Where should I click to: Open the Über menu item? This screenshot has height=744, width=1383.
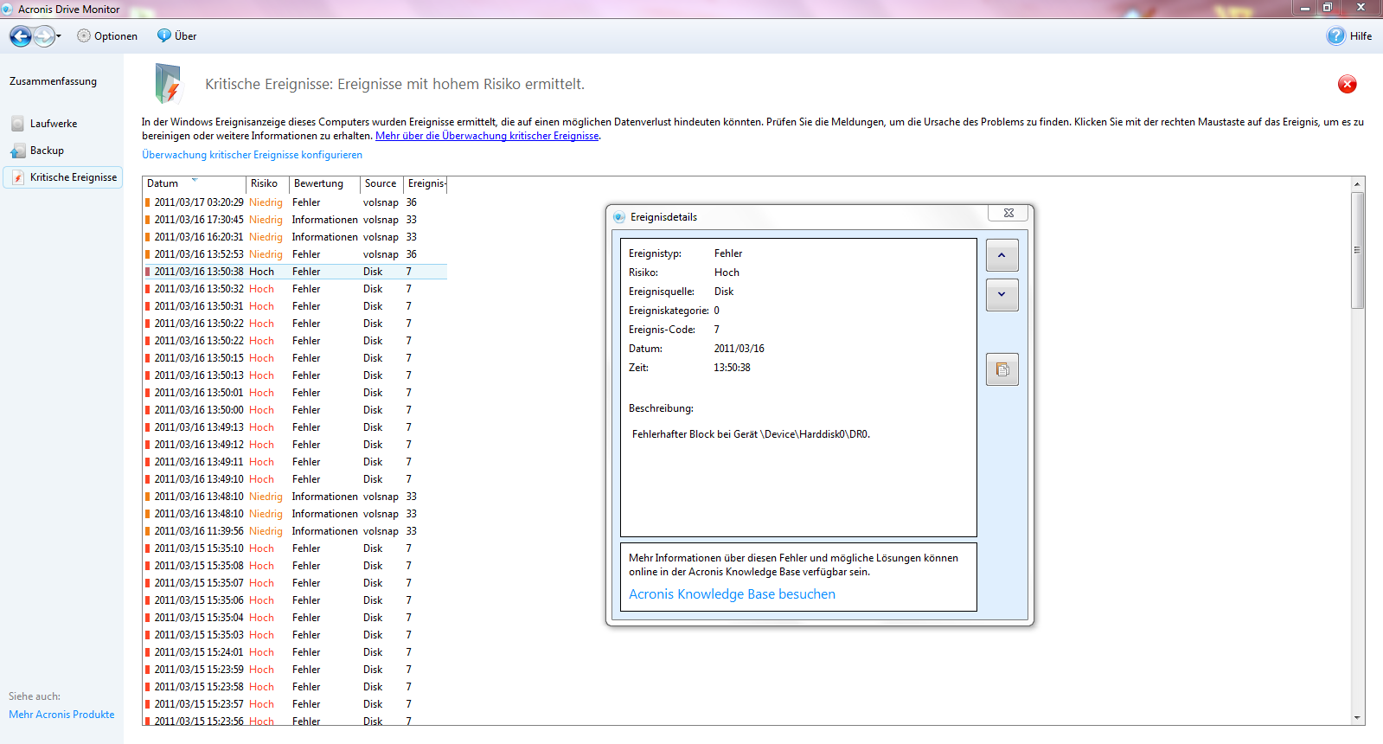[x=177, y=36]
